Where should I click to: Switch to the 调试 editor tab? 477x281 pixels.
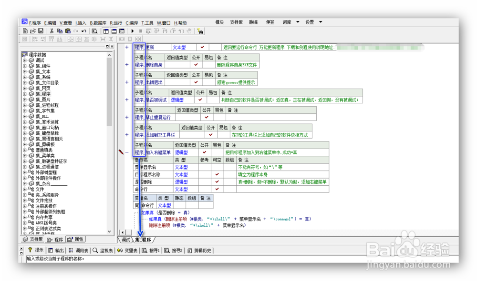[125, 240]
